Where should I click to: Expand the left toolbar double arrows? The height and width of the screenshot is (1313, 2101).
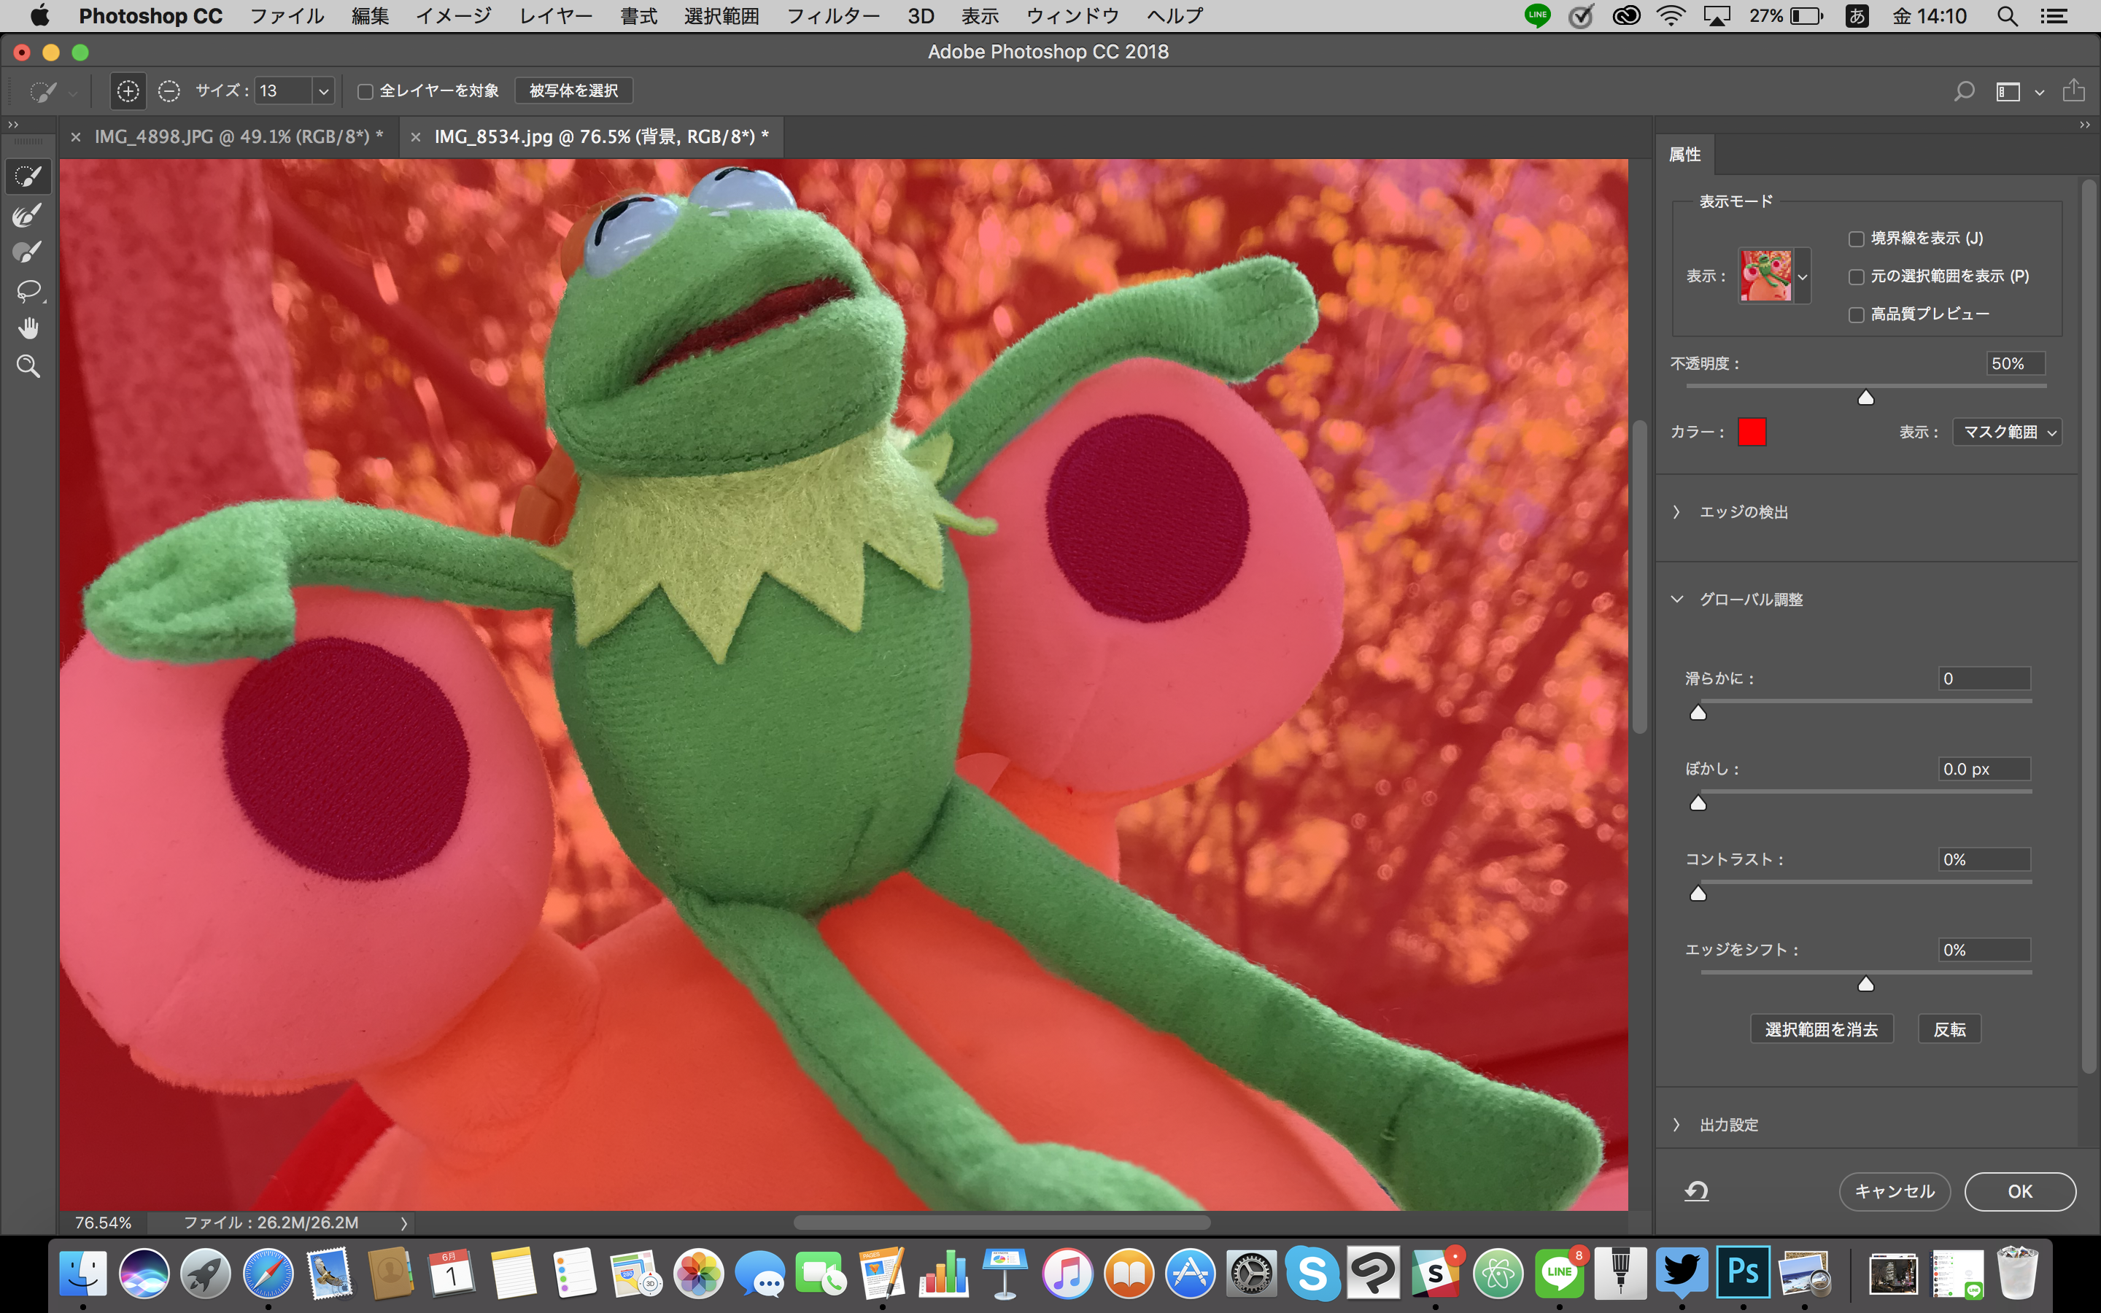click(13, 125)
